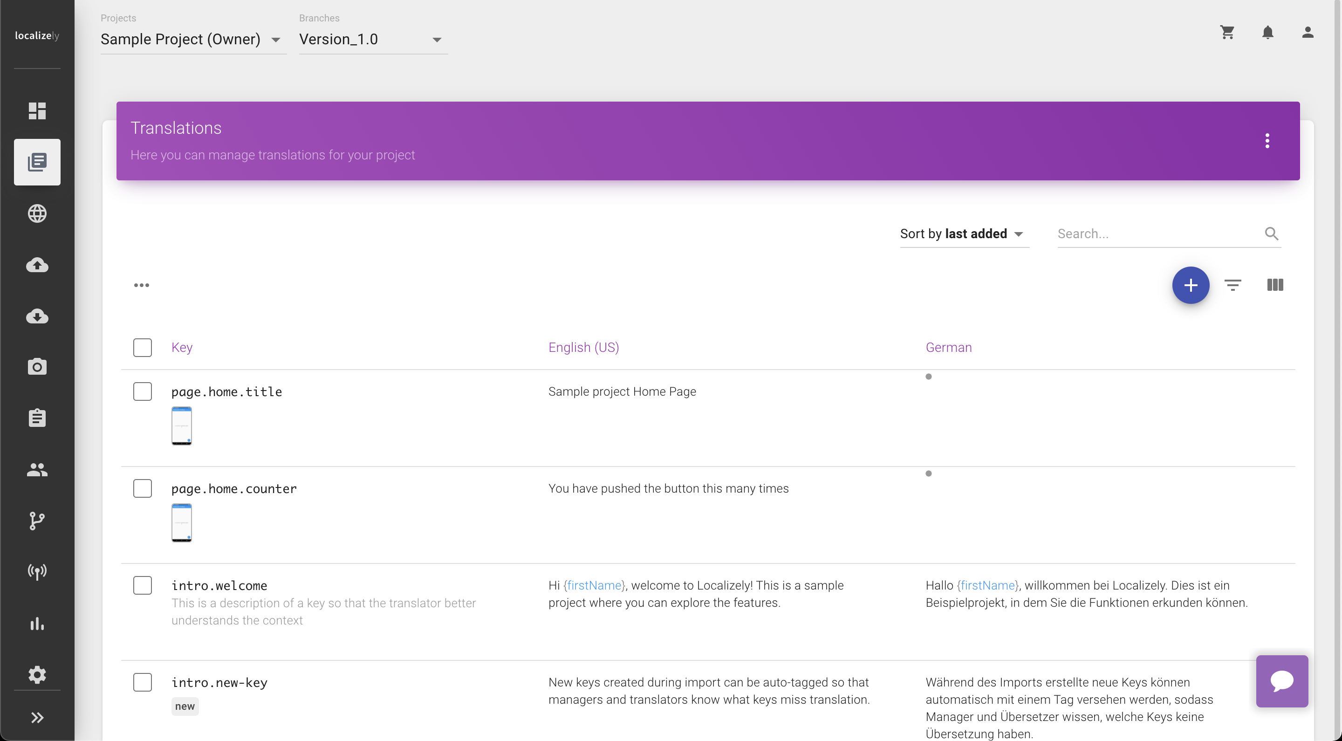Check the checkbox for intro.welcome key
Screen dimensions: 1342x741
[x=142, y=585]
